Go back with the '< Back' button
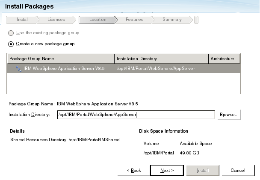 [x=133, y=170]
